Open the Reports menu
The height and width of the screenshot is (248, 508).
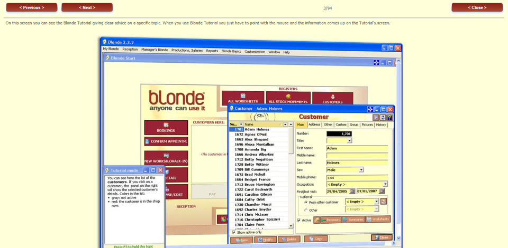212,51
